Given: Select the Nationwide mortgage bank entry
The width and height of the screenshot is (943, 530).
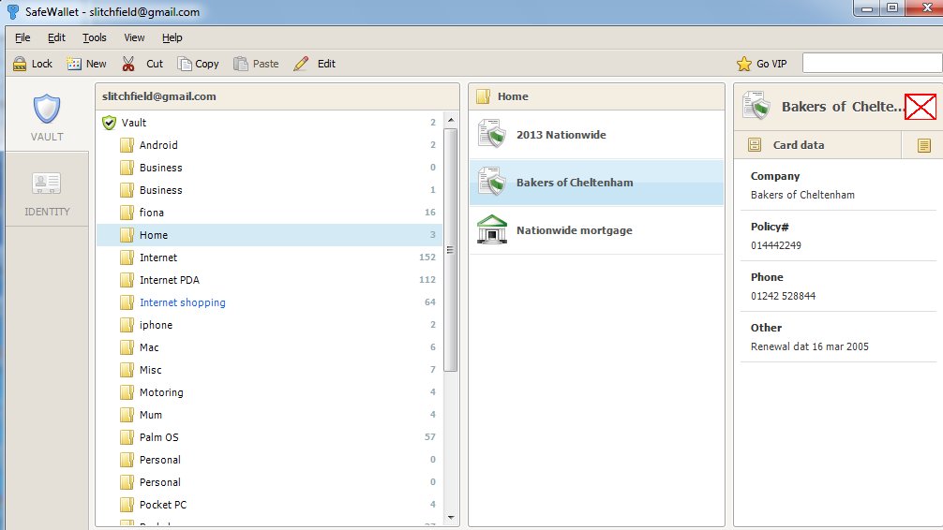Looking at the screenshot, I should (573, 230).
